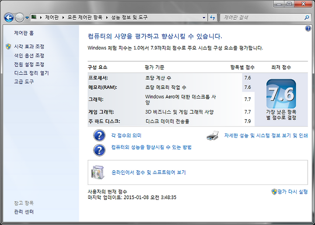
Task: Open 색인 옵션 조정 link
Action: coord(29,55)
